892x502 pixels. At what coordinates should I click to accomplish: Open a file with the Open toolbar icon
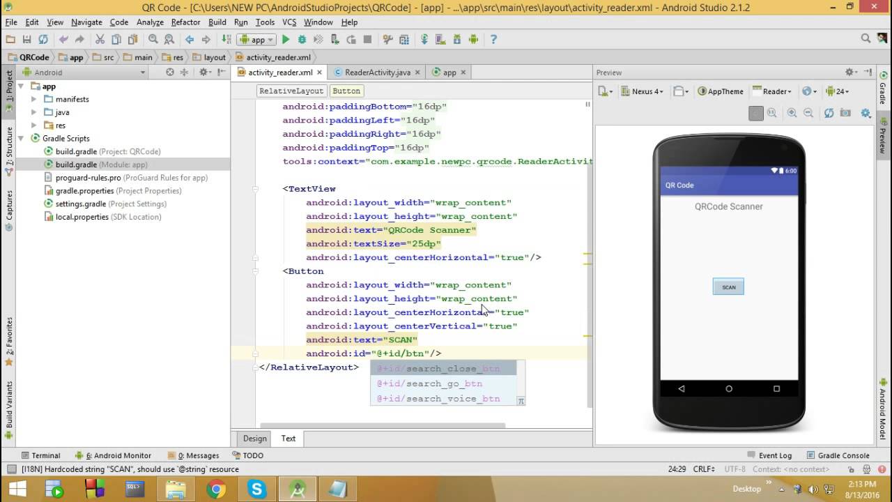click(10, 40)
